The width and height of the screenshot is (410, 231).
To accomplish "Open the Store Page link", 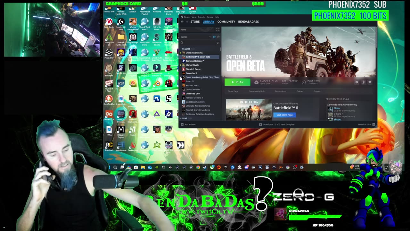I will click(233, 91).
